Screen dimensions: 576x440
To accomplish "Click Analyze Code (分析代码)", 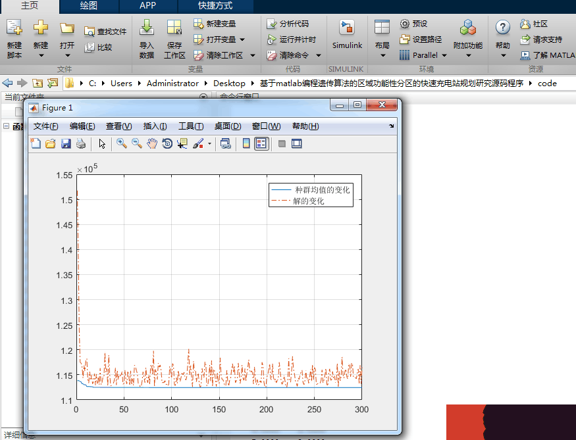I will [288, 24].
